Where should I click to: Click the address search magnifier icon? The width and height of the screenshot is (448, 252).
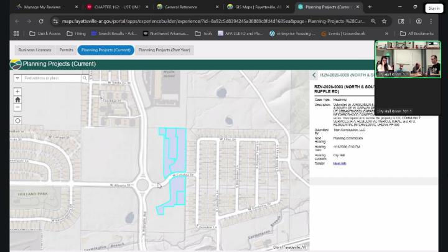point(85,78)
